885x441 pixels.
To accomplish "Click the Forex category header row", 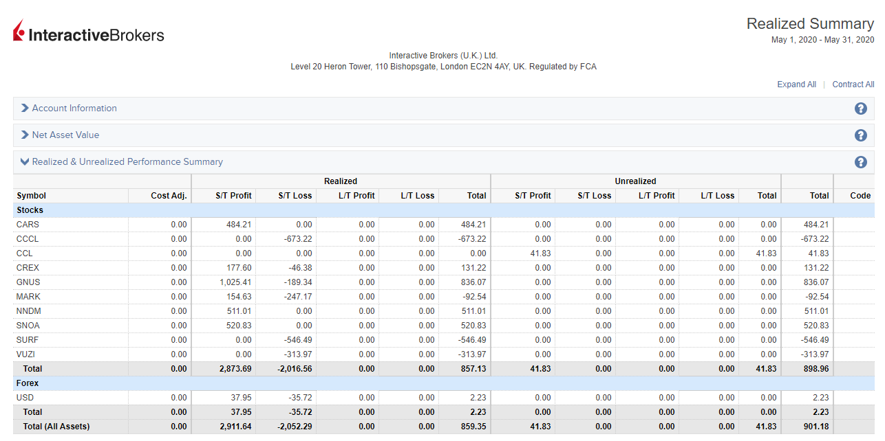I will (x=28, y=383).
